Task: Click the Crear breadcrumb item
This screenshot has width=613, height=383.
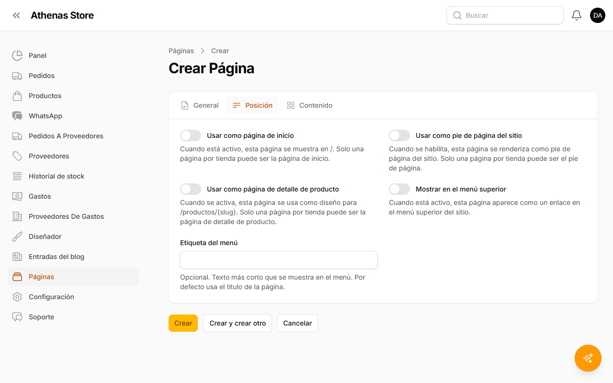Action: click(x=220, y=51)
